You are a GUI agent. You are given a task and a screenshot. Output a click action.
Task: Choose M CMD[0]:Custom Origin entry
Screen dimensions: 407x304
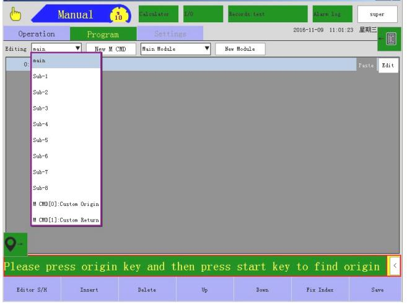click(65, 205)
